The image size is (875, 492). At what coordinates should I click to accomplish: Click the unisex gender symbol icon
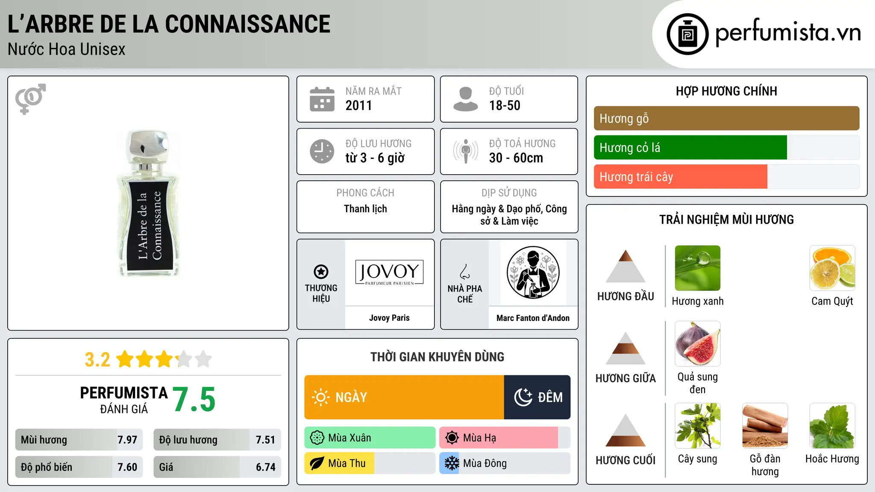click(30, 99)
